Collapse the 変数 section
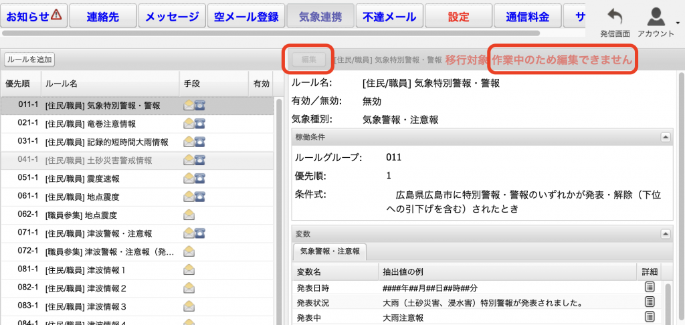 pos(665,233)
